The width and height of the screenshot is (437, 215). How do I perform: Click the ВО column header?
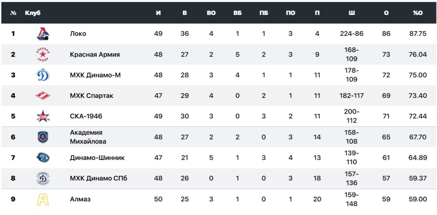211,13
